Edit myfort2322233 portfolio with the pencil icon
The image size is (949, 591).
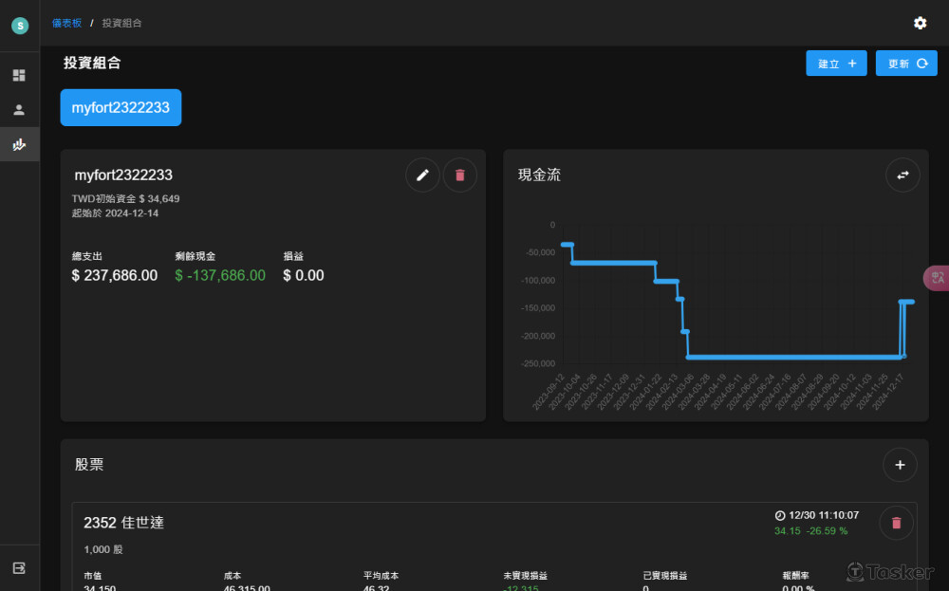coord(422,175)
